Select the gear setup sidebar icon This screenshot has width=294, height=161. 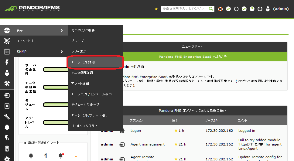(x=7, y=159)
